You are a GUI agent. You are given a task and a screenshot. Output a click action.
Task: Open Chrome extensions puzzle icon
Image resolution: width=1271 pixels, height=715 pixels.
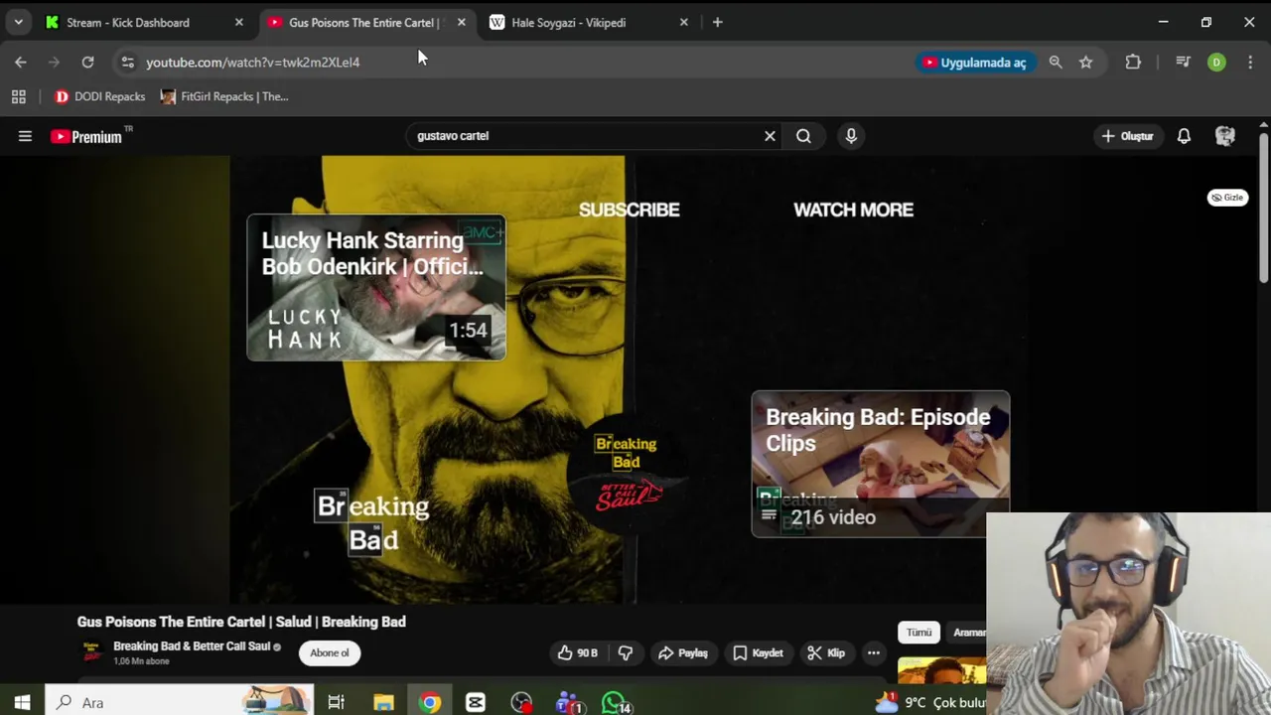tap(1133, 62)
